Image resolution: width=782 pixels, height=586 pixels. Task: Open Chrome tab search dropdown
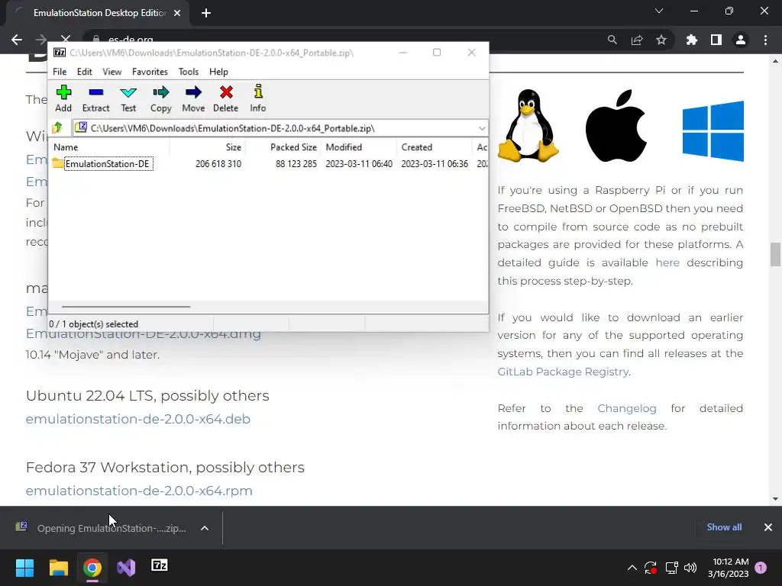point(659,11)
